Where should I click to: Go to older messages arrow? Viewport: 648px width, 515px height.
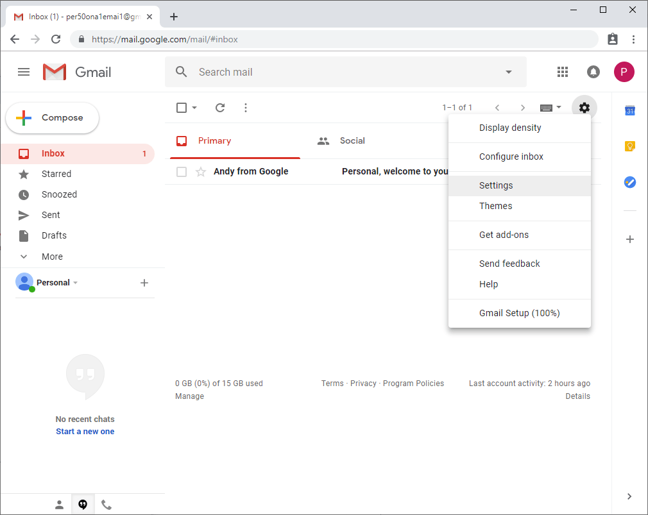click(523, 108)
